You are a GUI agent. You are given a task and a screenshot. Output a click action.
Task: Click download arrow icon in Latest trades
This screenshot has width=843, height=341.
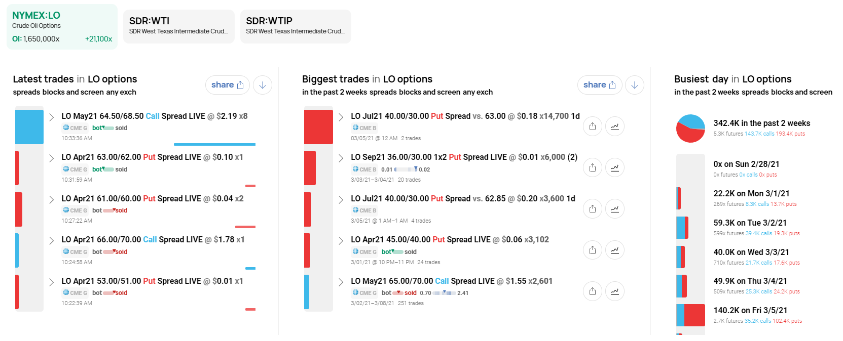pyautogui.click(x=263, y=85)
